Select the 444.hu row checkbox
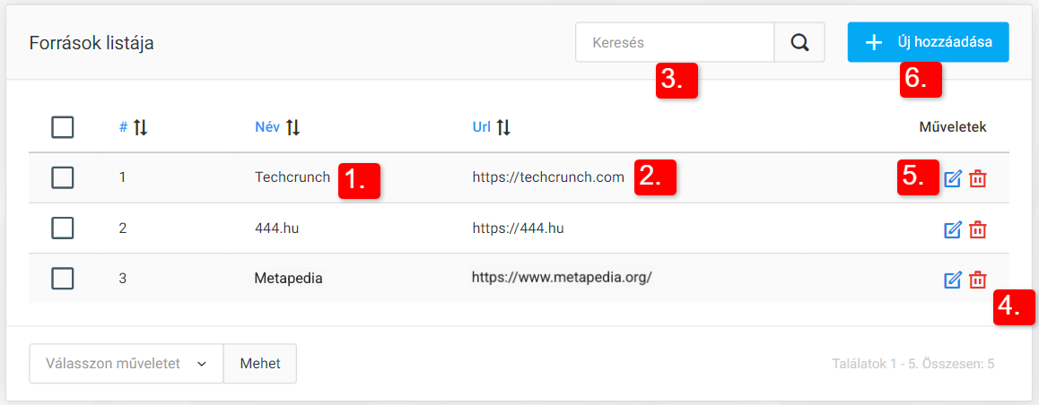The image size is (1039, 405). click(x=63, y=228)
